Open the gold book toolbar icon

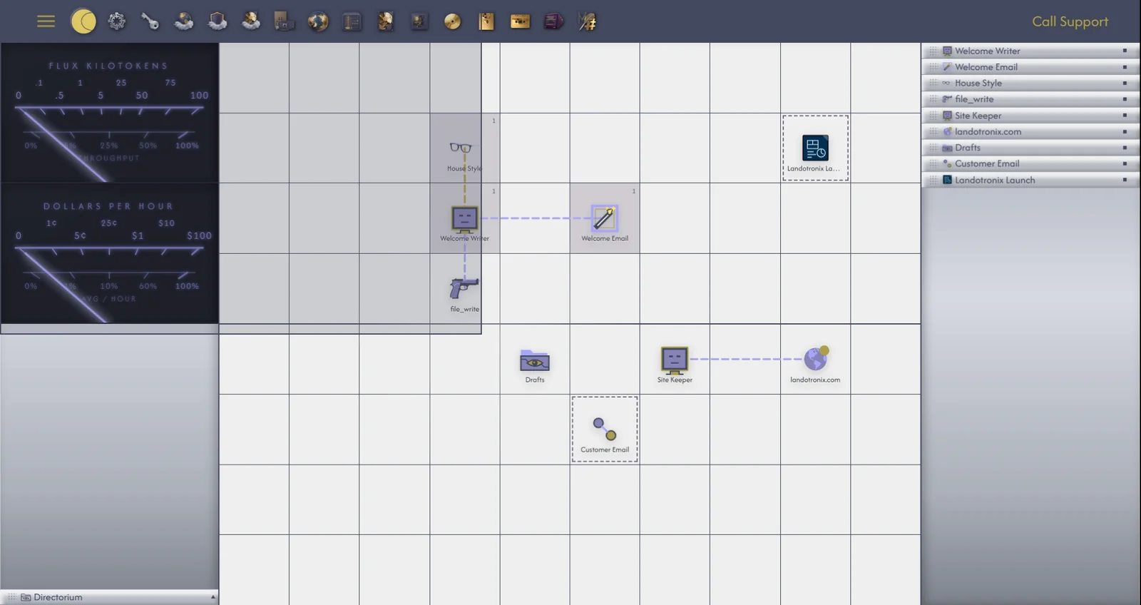486,21
